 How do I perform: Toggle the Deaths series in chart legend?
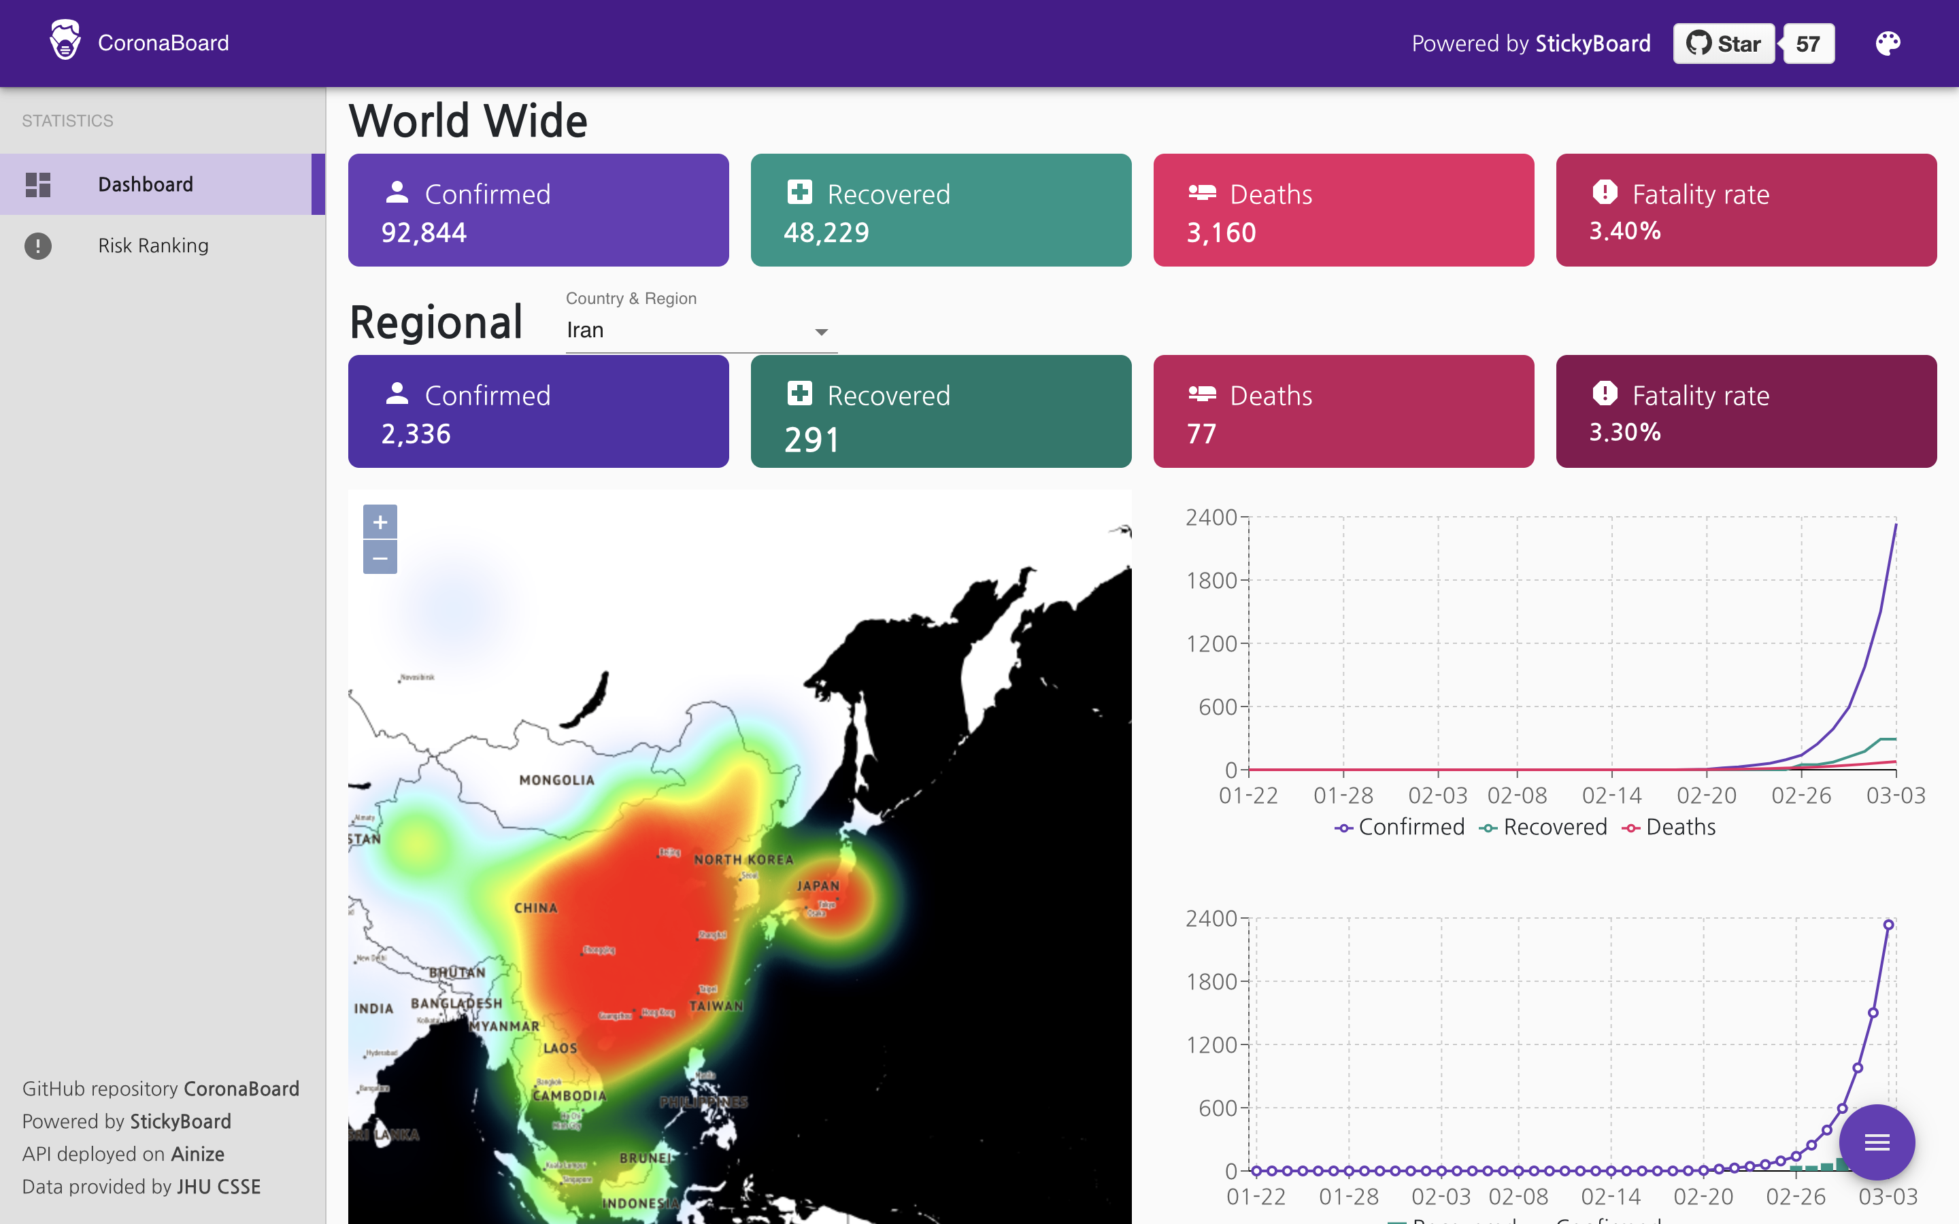[x=1669, y=828]
